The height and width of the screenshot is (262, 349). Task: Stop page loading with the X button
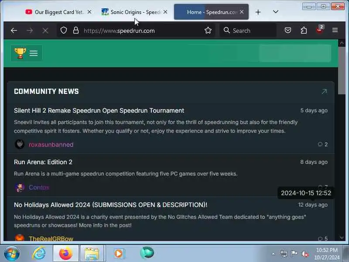45,31
